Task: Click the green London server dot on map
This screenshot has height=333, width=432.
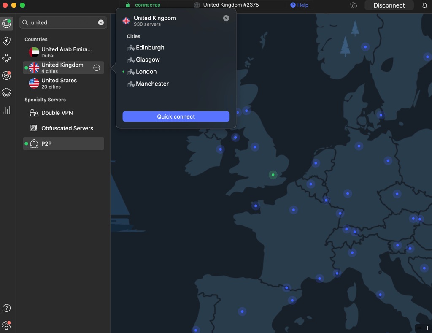Action: click(273, 175)
